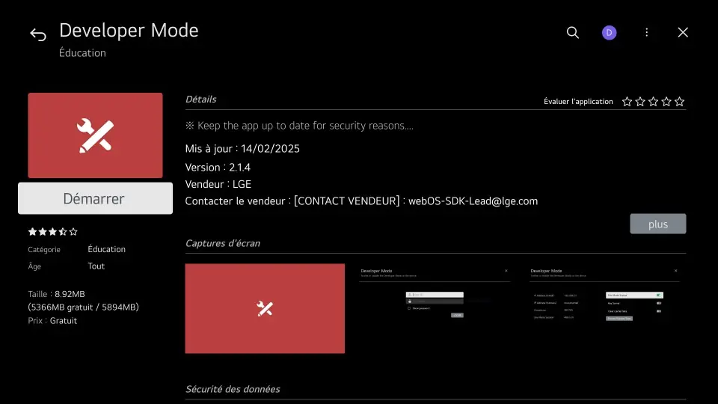This screenshot has width=718, height=404.
Task: Rate the application three stars
Action: (x=654, y=102)
